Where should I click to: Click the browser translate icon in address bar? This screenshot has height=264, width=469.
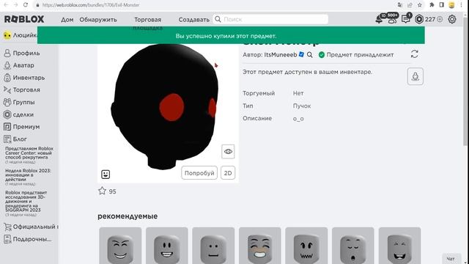point(399,5)
